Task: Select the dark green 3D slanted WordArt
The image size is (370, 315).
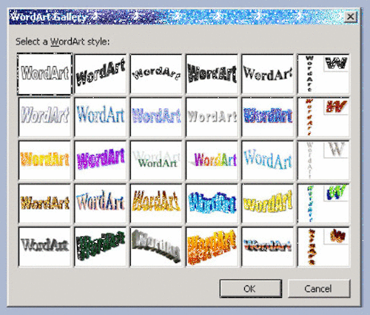Action: tap(101, 247)
